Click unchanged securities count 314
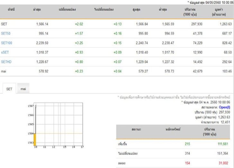Image resolution: width=234 pixels, height=168 pixels. pyautogui.click(x=187, y=153)
